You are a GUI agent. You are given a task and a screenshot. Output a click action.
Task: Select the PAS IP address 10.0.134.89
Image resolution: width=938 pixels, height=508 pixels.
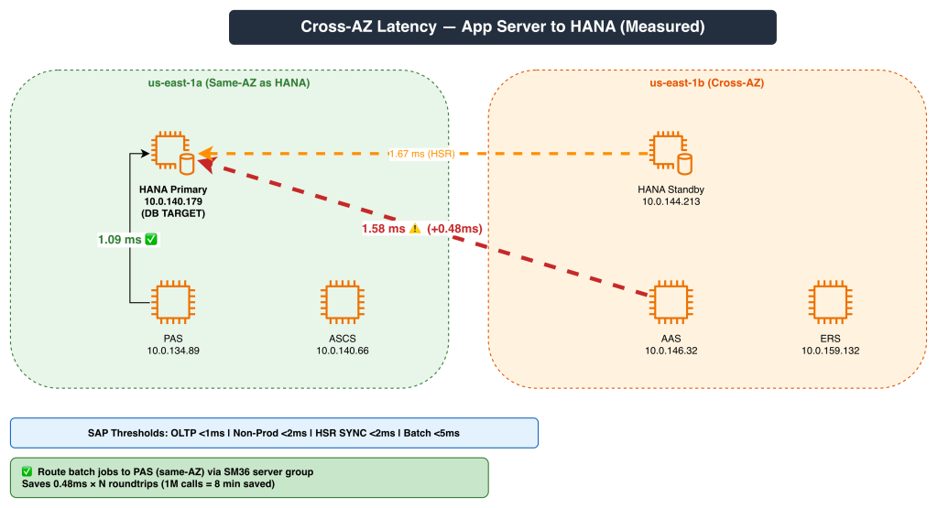click(173, 351)
